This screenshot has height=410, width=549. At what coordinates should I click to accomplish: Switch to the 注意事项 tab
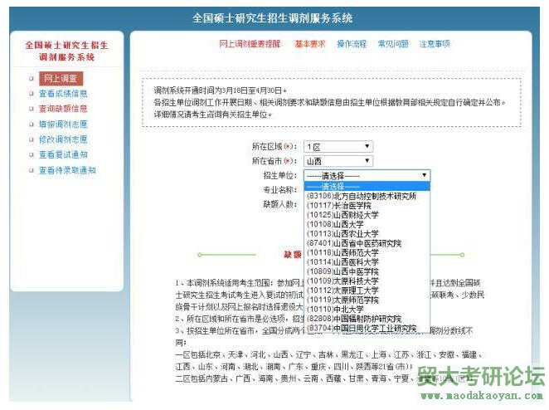tap(435, 44)
